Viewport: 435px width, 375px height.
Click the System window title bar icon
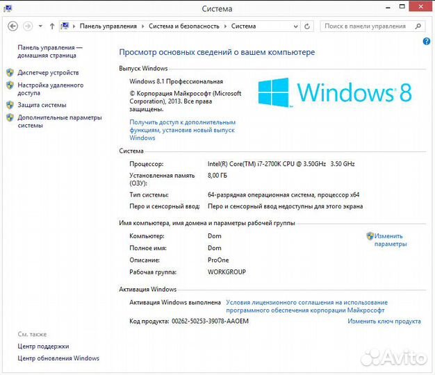tap(8, 8)
